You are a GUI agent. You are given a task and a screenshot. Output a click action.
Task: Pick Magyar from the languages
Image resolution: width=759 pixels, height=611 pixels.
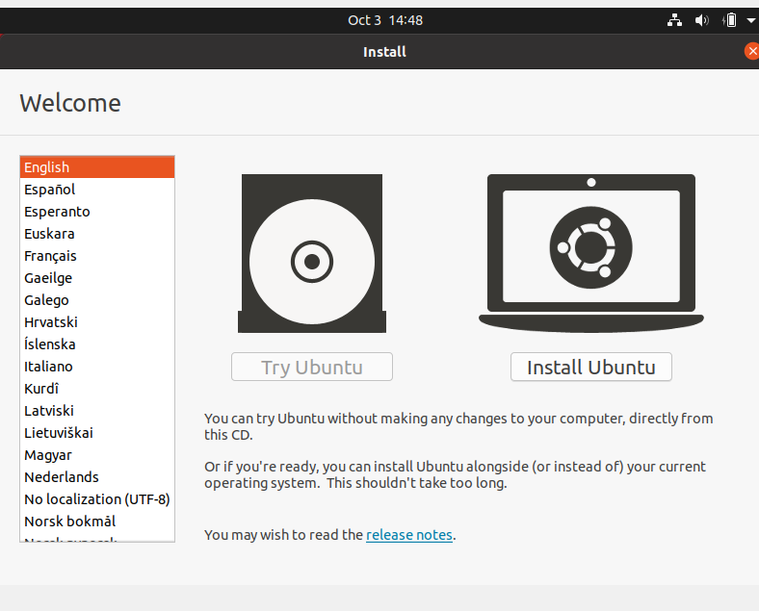tap(97, 455)
